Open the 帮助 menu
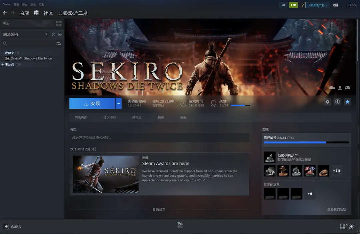Screen dimensions: 360x234 click(41, 4)
